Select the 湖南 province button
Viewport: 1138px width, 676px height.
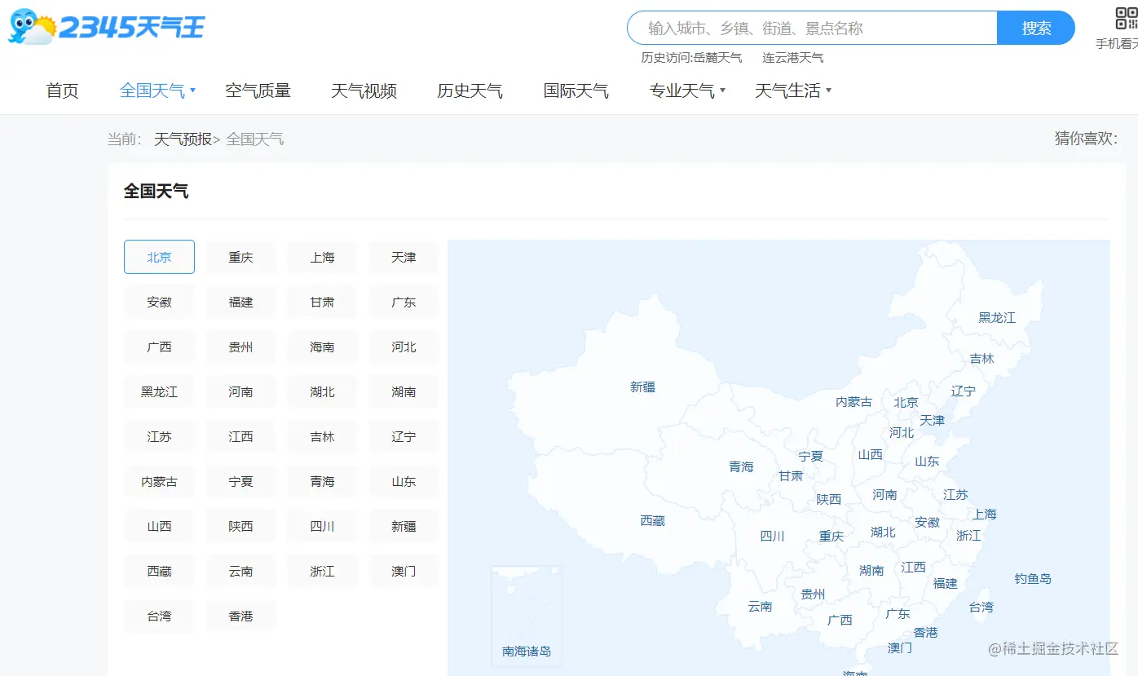pyautogui.click(x=404, y=391)
